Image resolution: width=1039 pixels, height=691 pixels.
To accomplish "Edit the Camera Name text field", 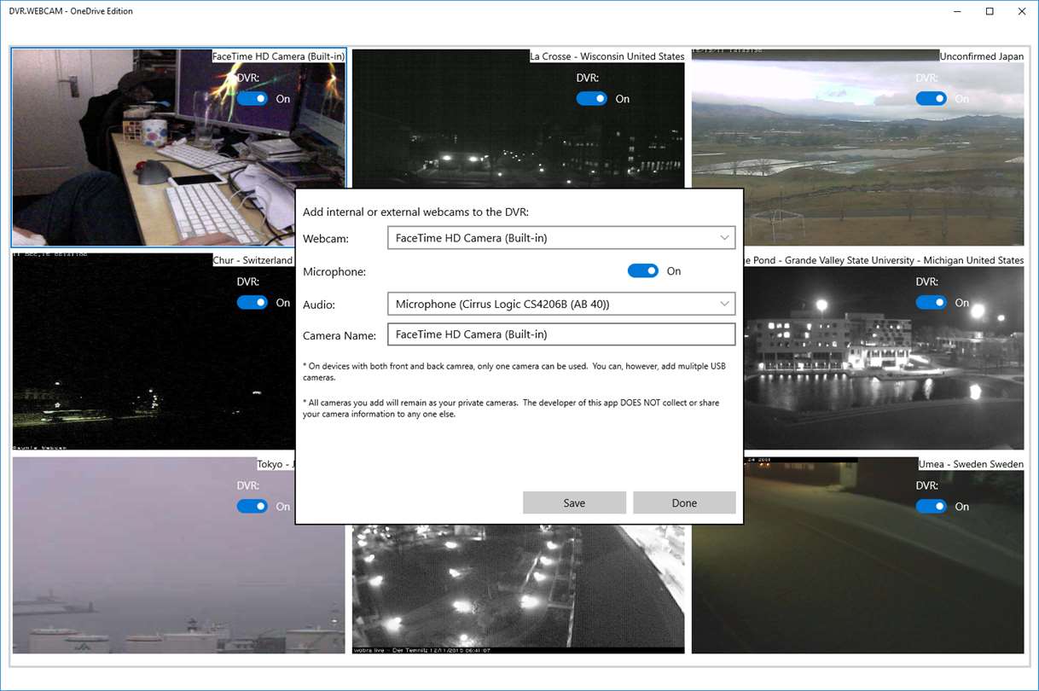I will [x=561, y=334].
